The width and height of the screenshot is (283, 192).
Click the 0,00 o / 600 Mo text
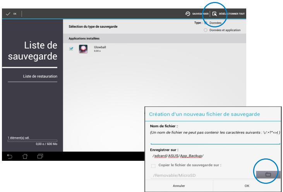tap(46, 144)
